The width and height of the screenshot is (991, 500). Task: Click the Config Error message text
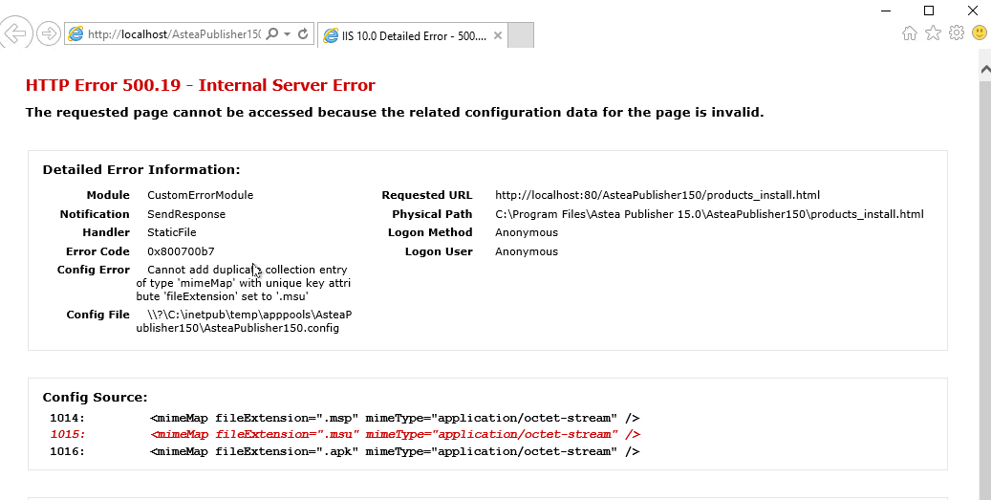click(244, 283)
